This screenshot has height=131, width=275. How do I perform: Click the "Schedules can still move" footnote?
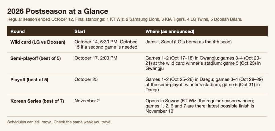(60, 122)
